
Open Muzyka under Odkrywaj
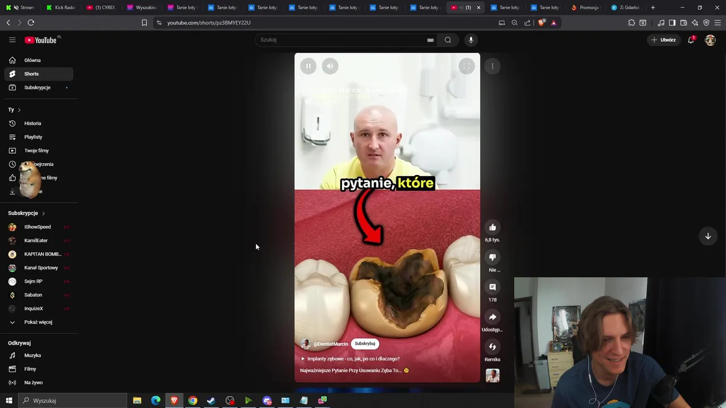coord(39,355)
